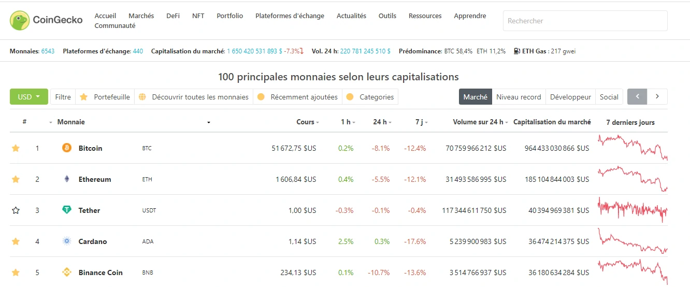Sort by rank # column header
The width and height of the screenshot is (690, 287).
pos(24,122)
